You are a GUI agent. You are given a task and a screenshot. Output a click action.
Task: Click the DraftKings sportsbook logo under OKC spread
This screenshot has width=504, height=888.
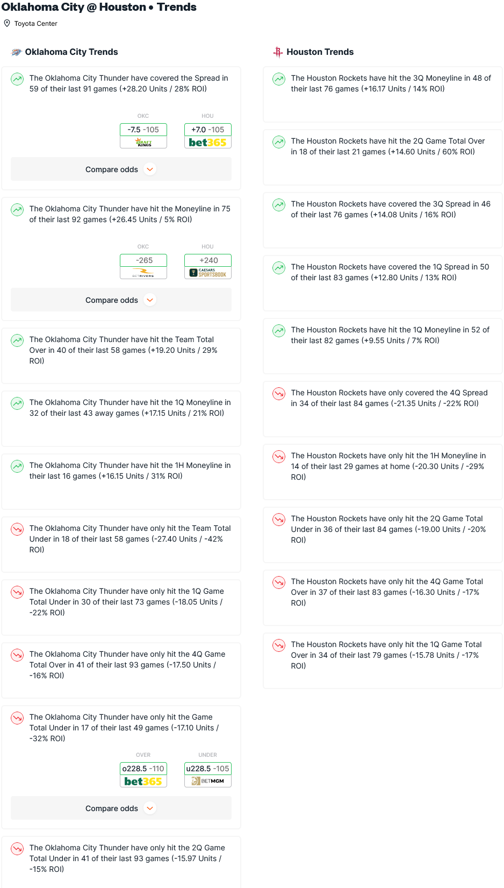tap(143, 143)
